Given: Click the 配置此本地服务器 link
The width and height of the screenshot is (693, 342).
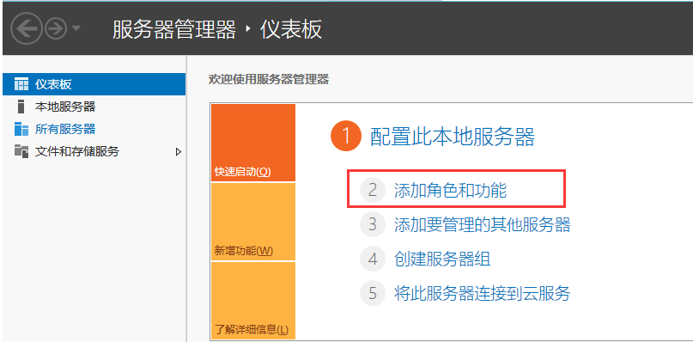Looking at the screenshot, I should (453, 137).
